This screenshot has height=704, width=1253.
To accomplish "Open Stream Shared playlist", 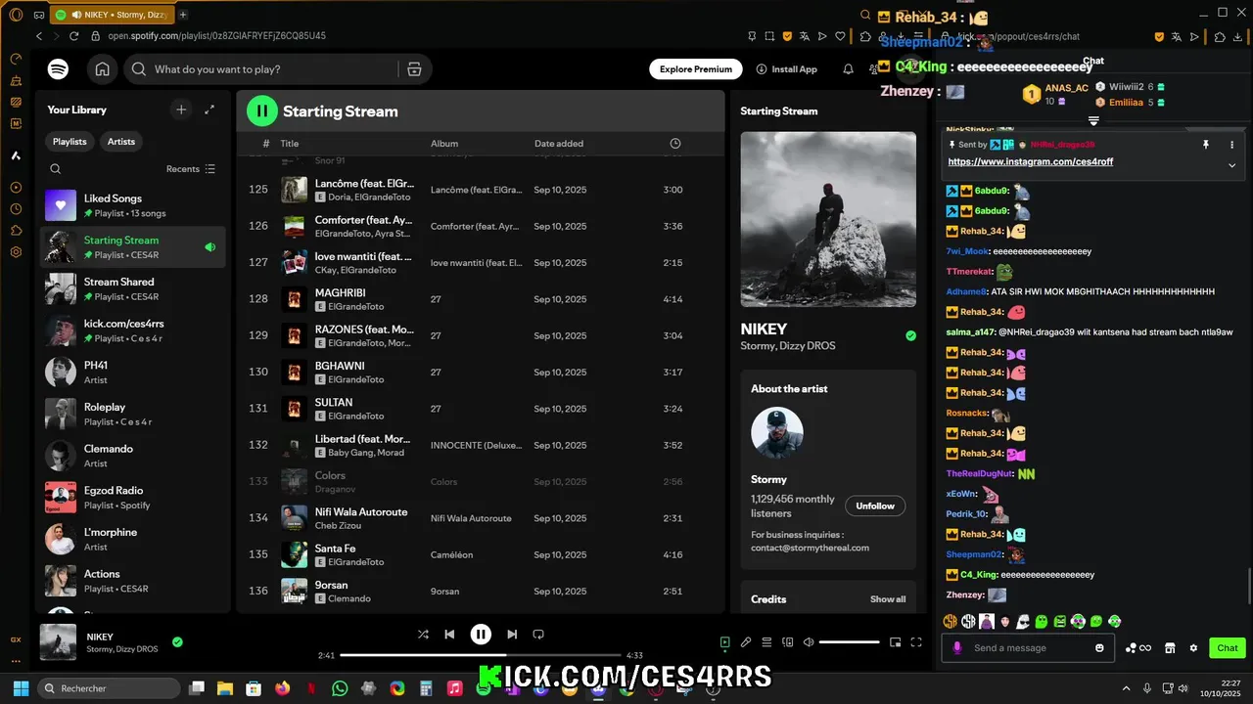I will coord(133,288).
